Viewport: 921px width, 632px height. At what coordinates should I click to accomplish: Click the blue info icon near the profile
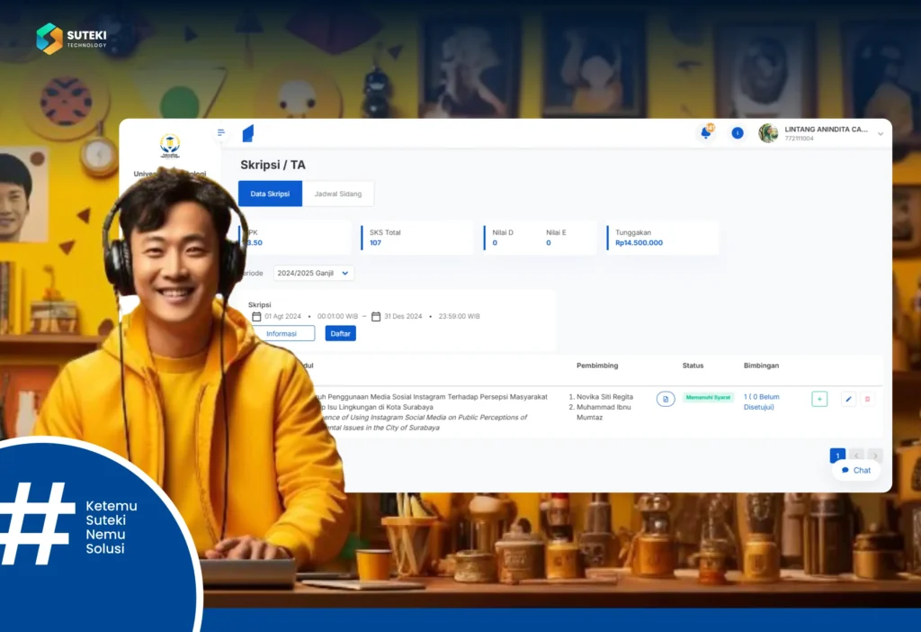click(x=737, y=132)
